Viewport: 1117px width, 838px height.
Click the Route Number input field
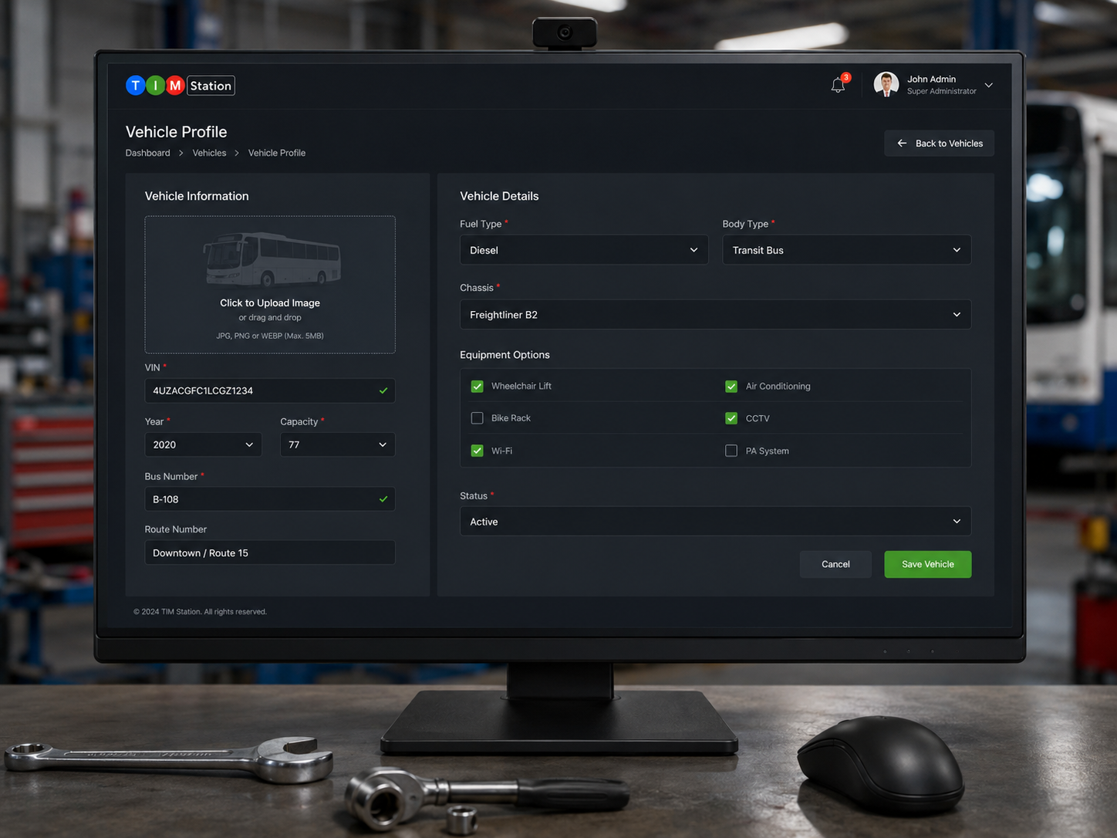(x=270, y=552)
